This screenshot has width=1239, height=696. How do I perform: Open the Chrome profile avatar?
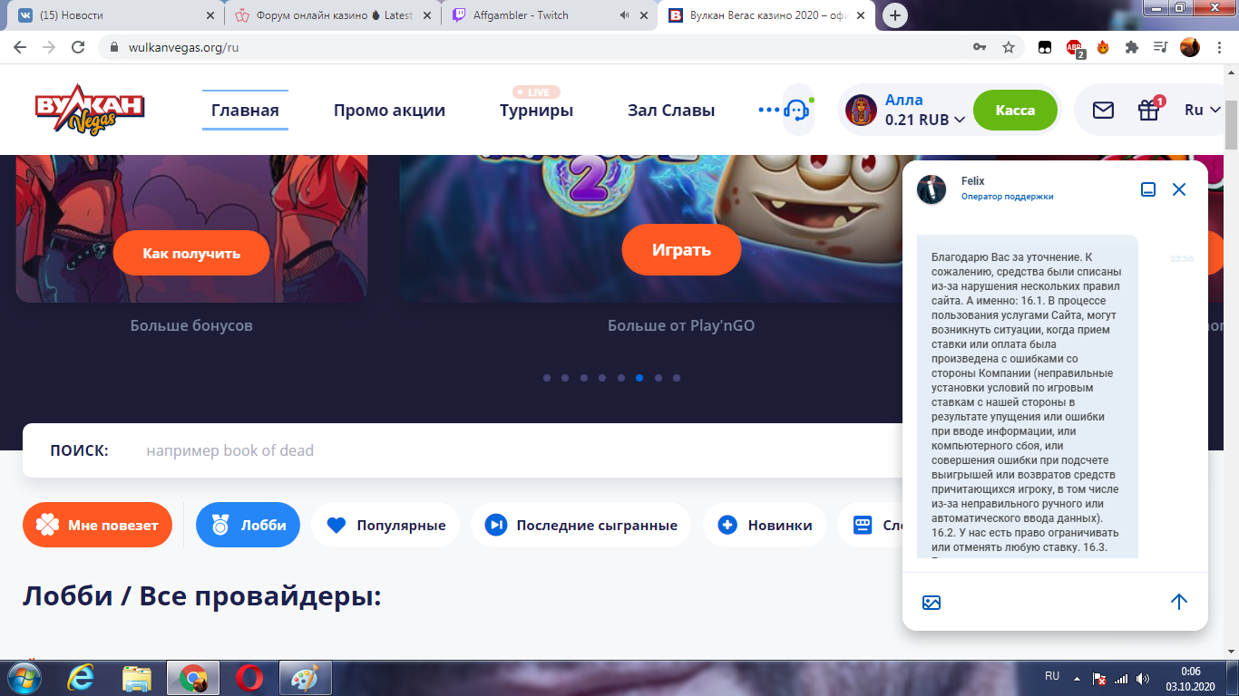[1190, 47]
